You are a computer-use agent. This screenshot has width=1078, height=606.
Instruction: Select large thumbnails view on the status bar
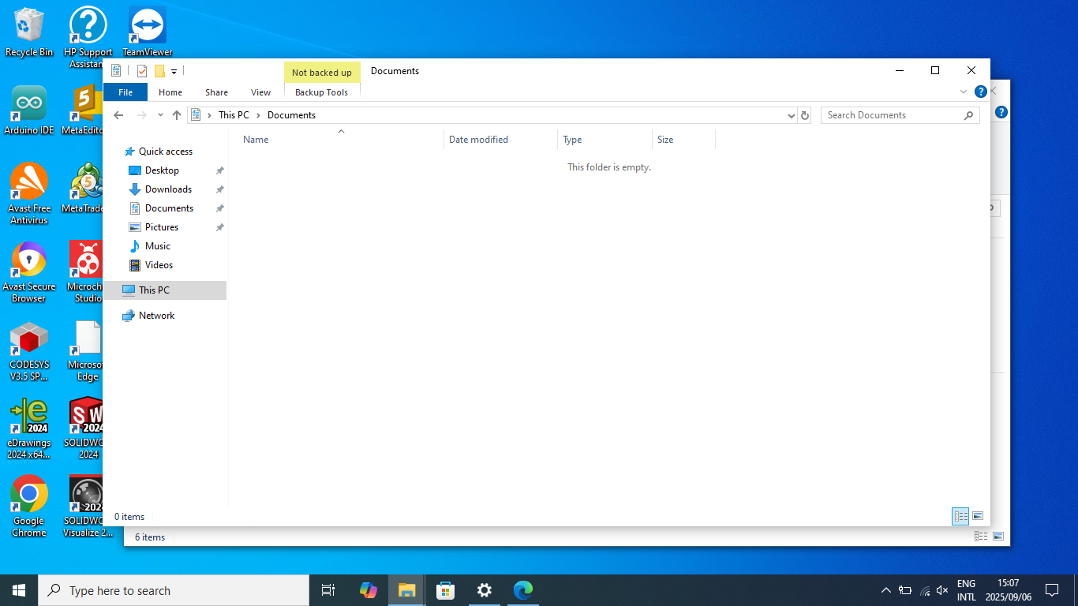[x=978, y=517]
